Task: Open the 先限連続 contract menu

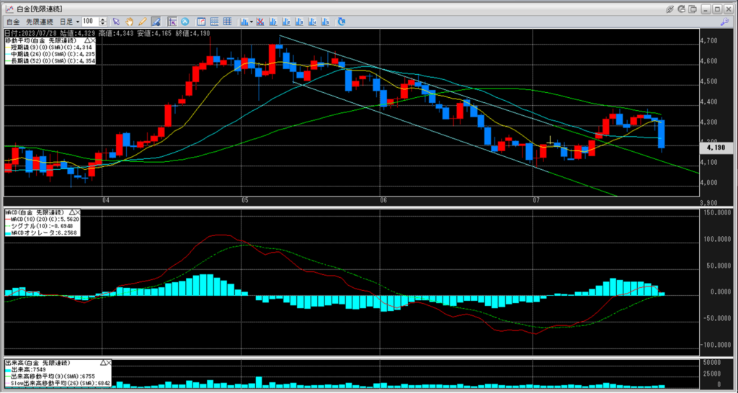Action: pyautogui.click(x=40, y=22)
